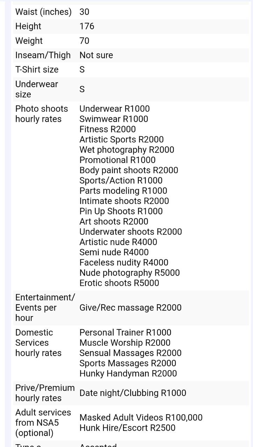Screen dimensions: 253x447
Task: Click the Weight row label
Action: (x=29, y=41)
